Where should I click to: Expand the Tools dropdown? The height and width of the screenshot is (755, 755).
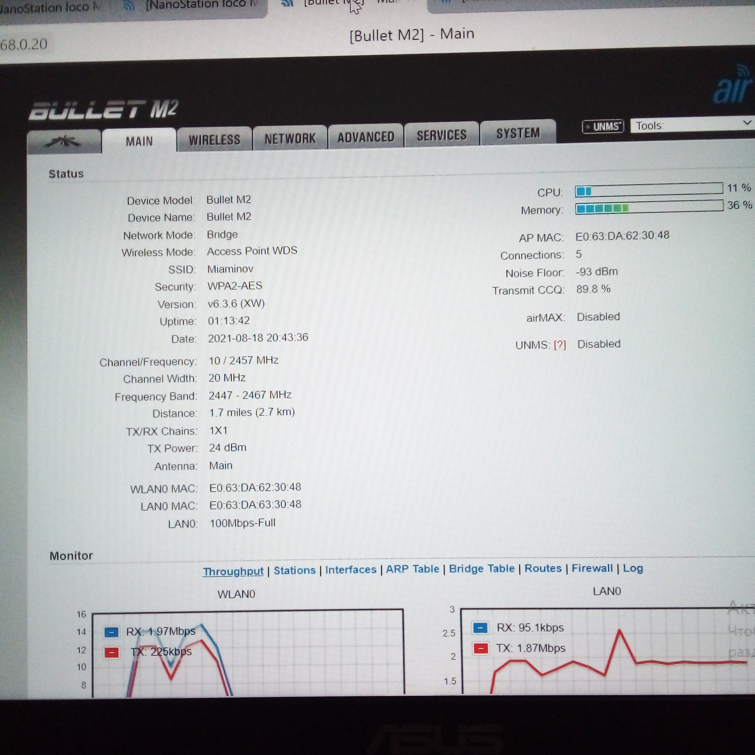pyautogui.click(x=693, y=125)
